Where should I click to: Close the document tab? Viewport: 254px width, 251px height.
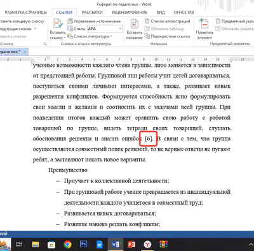25,51
